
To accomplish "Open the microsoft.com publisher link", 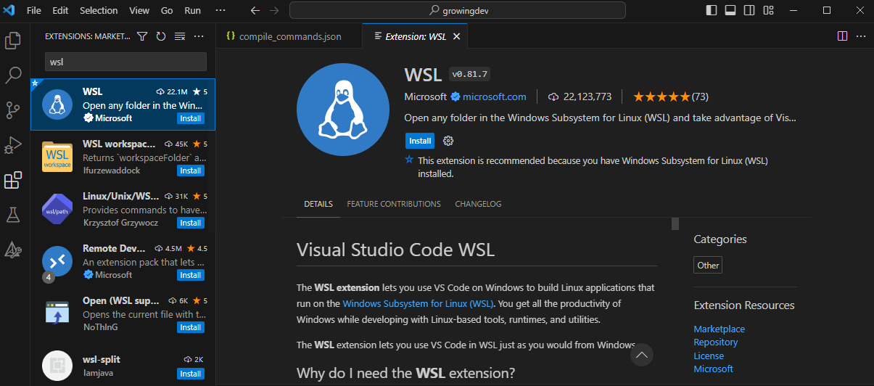I will pyautogui.click(x=494, y=96).
